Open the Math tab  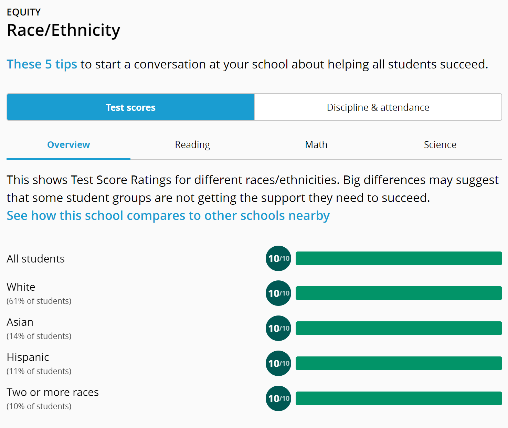[316, 145]
